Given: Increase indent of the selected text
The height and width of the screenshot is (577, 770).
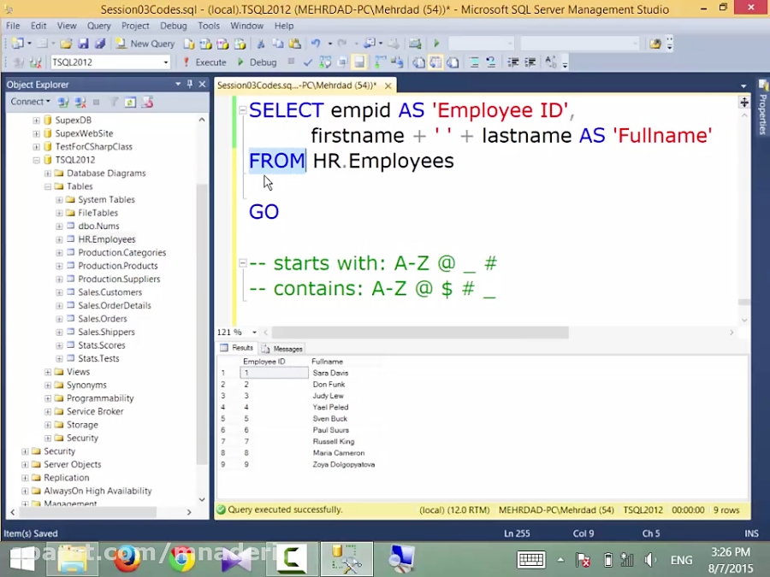Looking at the screenshot, I should [x=530, y=61].
